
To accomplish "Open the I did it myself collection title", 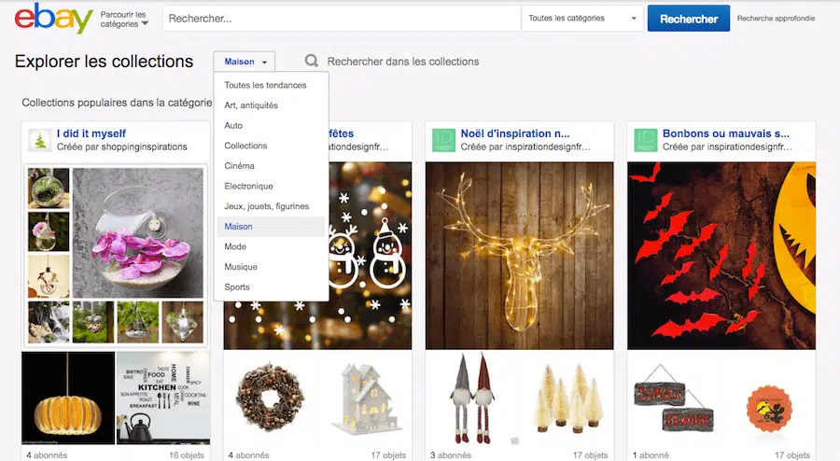I will tap(91, 133).
